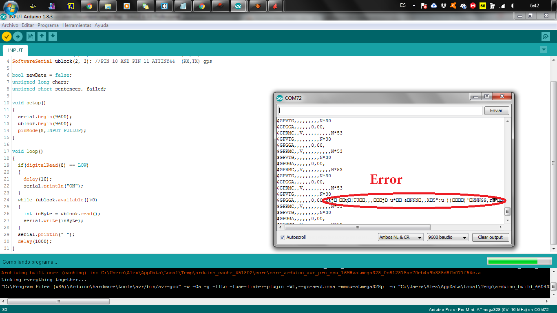Click the Upload arrow button

(18, 37)
